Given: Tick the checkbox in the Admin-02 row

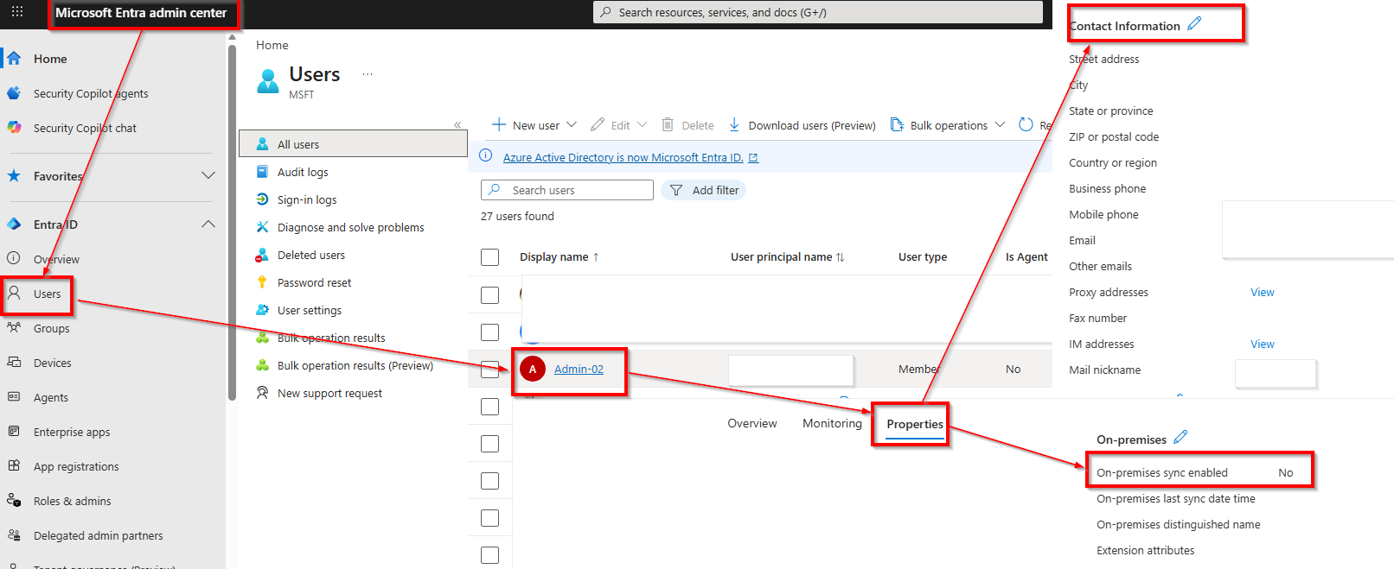Looking at the screenshot, I should (489, 370).
